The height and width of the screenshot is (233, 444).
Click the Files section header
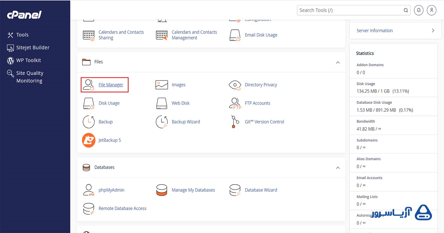pos(211,62)
